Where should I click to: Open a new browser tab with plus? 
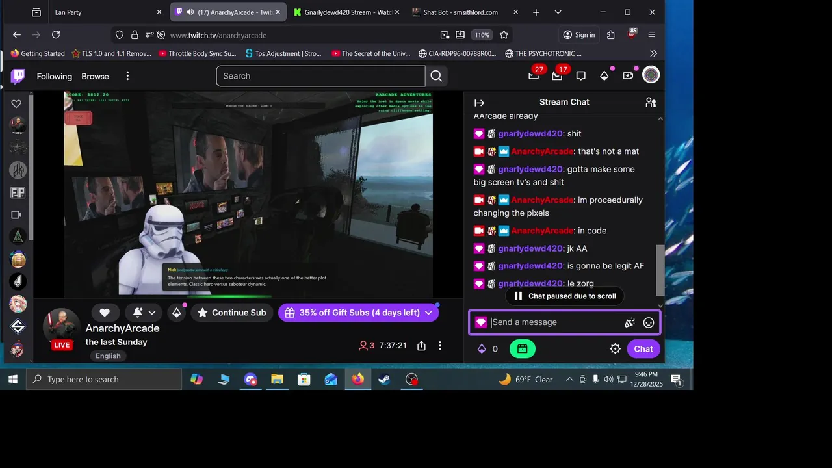pos(536,12)
